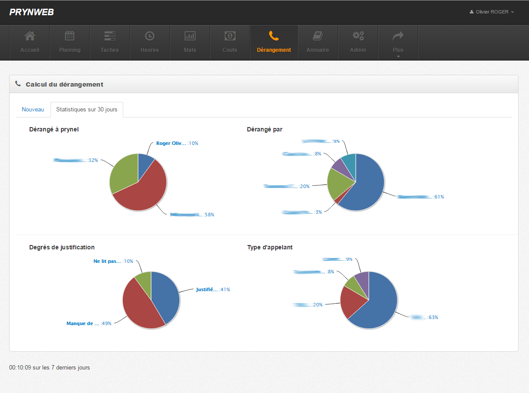The image size is (529, 393).
Task: Open the Couts money icon
Action: pyautogui.click(x=230, y=36)
